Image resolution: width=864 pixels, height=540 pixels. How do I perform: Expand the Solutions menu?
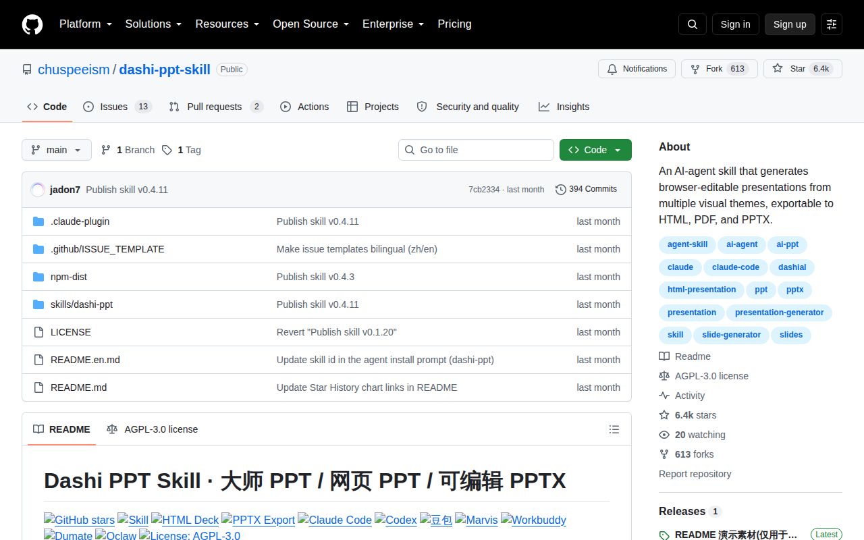(153, 24)
